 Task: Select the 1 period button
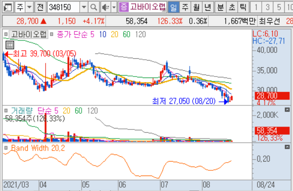[x=256, y=7]
